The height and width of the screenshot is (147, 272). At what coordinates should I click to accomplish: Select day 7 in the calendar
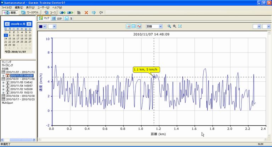[6, 35]
